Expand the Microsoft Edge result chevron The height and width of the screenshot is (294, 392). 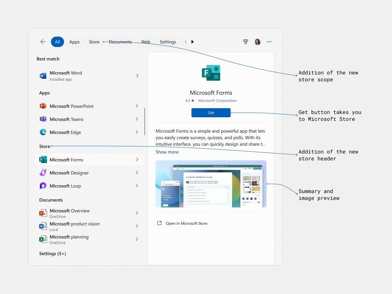(137, 132)
